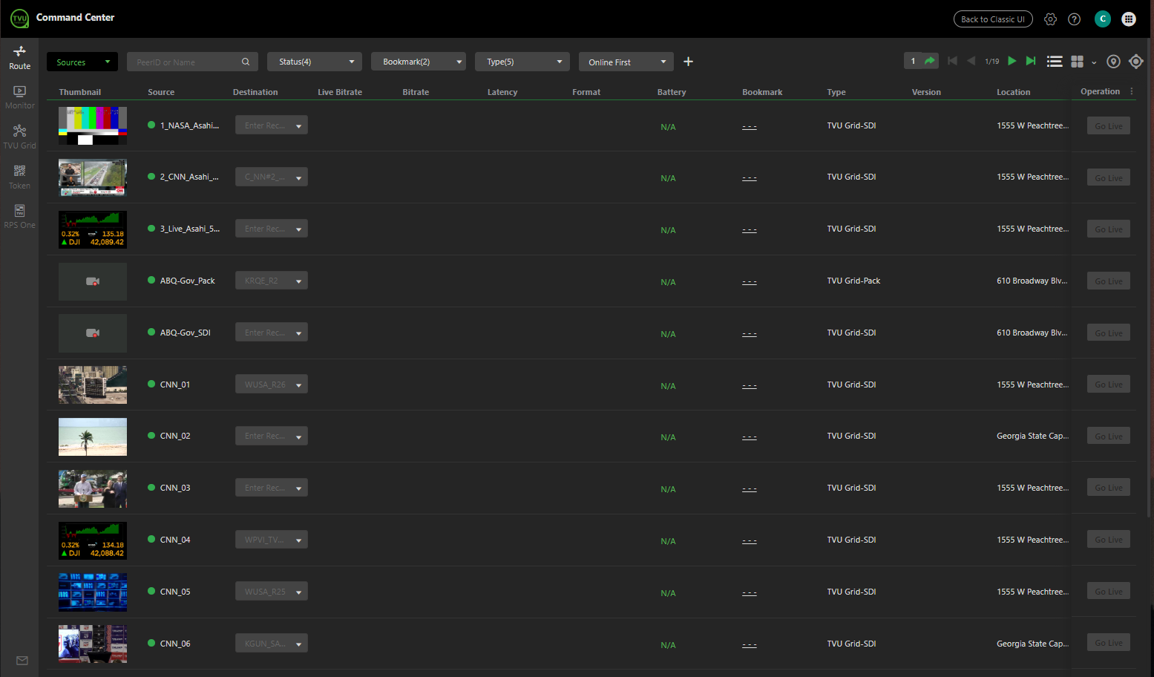Click the Live Bitrate column header
This screenshot has height=677, width=1154.
(340, 92)
